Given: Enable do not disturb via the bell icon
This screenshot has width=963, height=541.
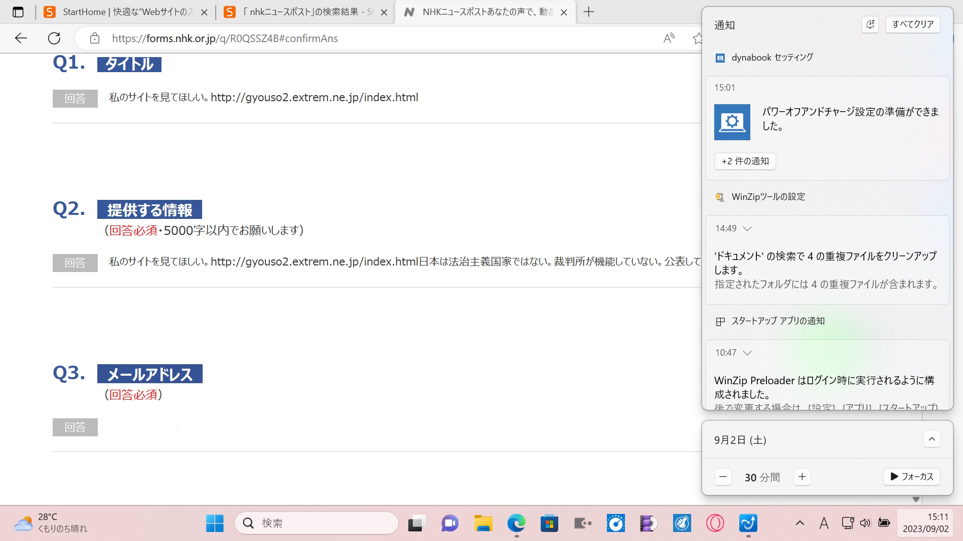Looking at the screenshot, I should click(x=871, y=25).
